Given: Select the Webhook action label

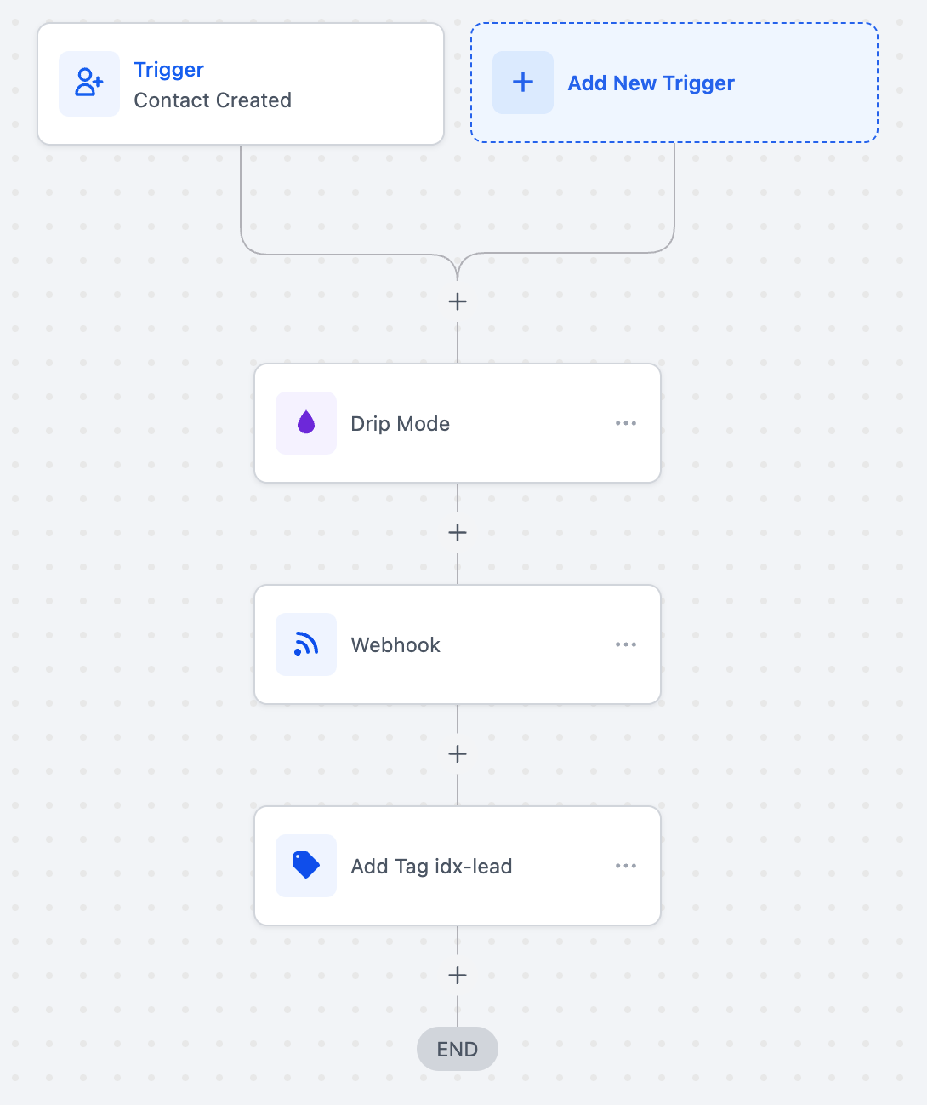Looking at the screenshot, I should point(395,645).
